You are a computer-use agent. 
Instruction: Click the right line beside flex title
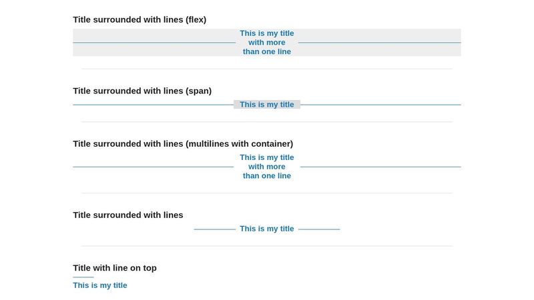click(379, 43)
